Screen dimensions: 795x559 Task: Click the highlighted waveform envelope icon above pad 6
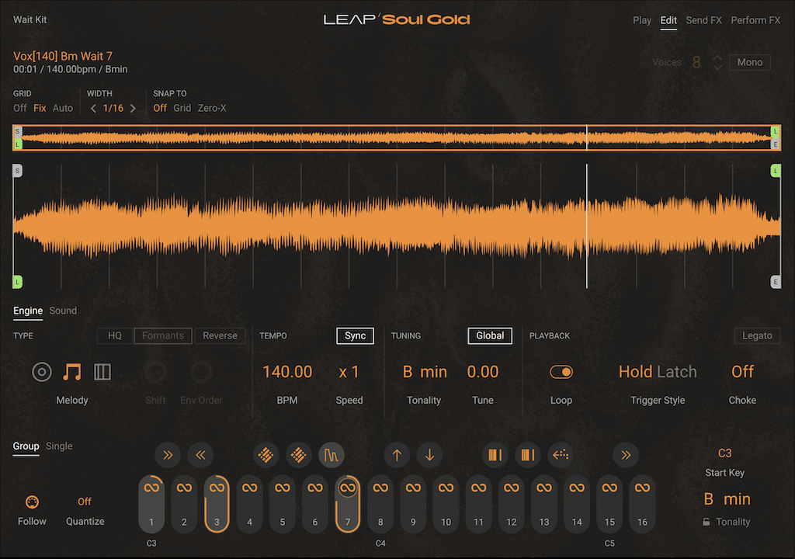coord(331,455)
